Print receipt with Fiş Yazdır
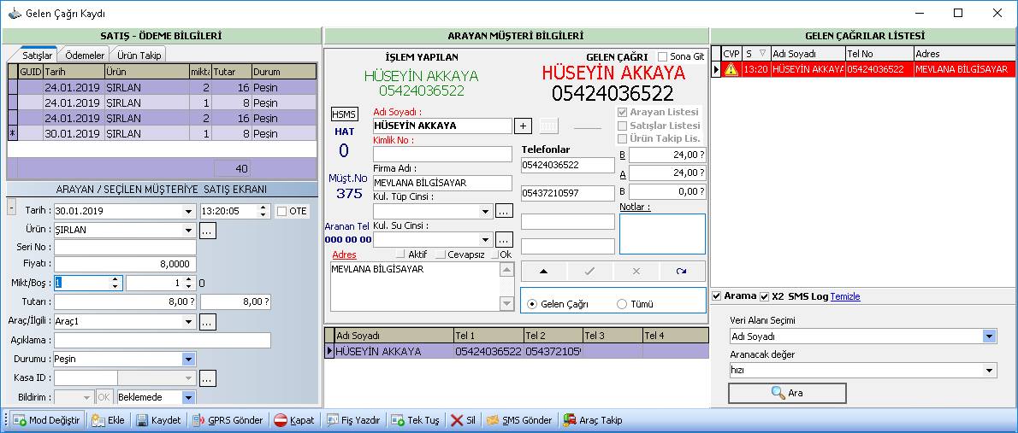 coord(352,420)
